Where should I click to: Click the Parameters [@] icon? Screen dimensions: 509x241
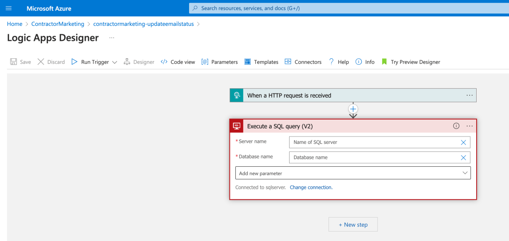click(x=205, y=62)
